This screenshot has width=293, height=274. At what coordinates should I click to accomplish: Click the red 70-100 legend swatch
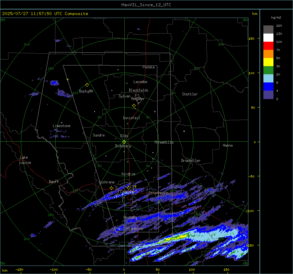(268, 46)
